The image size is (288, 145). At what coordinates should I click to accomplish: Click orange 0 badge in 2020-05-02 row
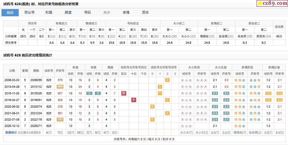pos(152,106)
